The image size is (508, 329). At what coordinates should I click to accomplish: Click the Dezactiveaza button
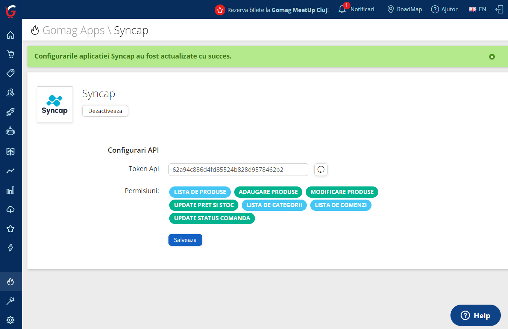105,111
